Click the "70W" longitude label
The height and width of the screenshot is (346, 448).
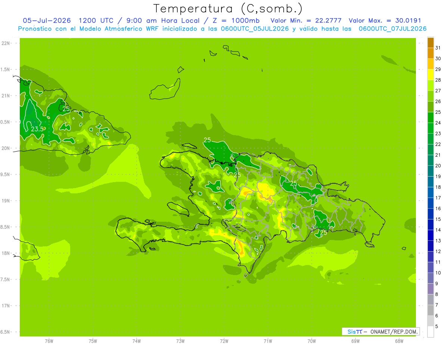312,341
